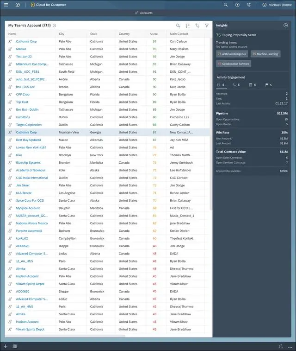Click the plus add icon at bottom
The width and height of the screenshot is (296, 351).
(x=6, y=346)
